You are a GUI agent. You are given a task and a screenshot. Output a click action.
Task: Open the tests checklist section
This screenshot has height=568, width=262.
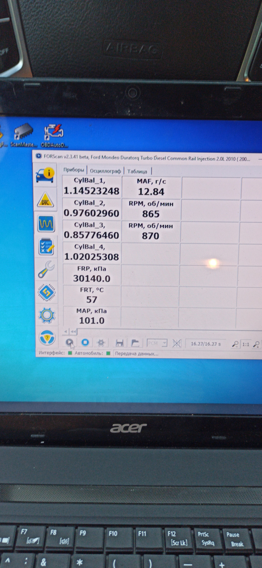(x=46, y=247)
